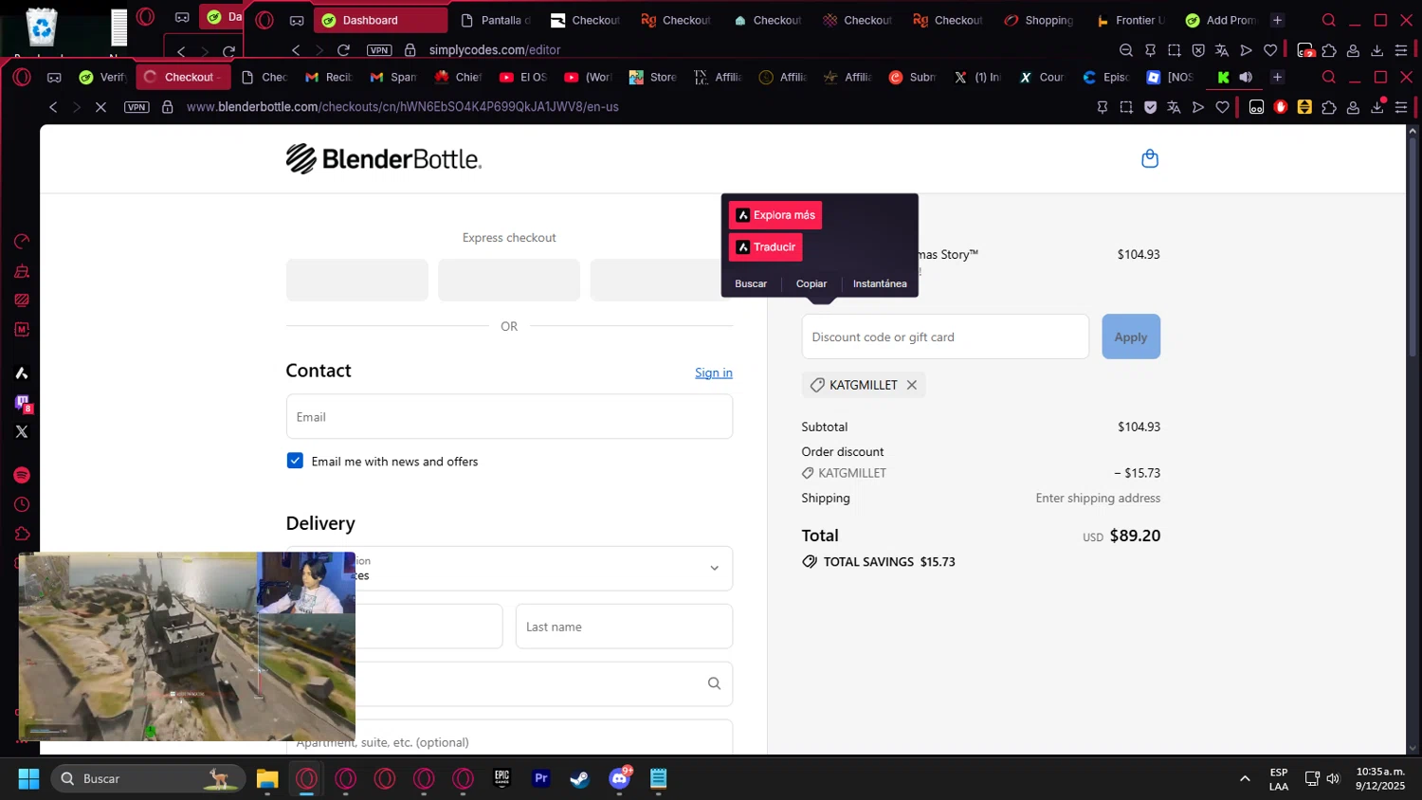Viewport: 1422px width, 800px height.
Task: Open the profile icon in the front window toolbar
Action: click(1353, 107)
